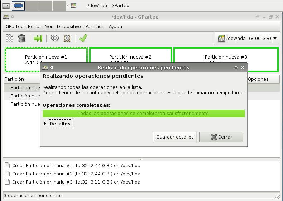The height and width of the screenshot is (201, 283).
Task: Roll up the dialog using title bar arrow
Action: (236, 67)
